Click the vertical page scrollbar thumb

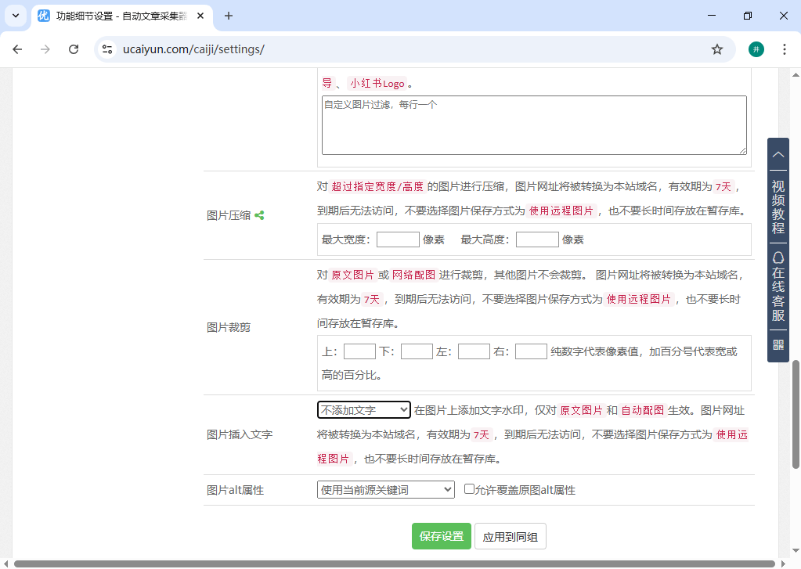(x=796, y=413)
